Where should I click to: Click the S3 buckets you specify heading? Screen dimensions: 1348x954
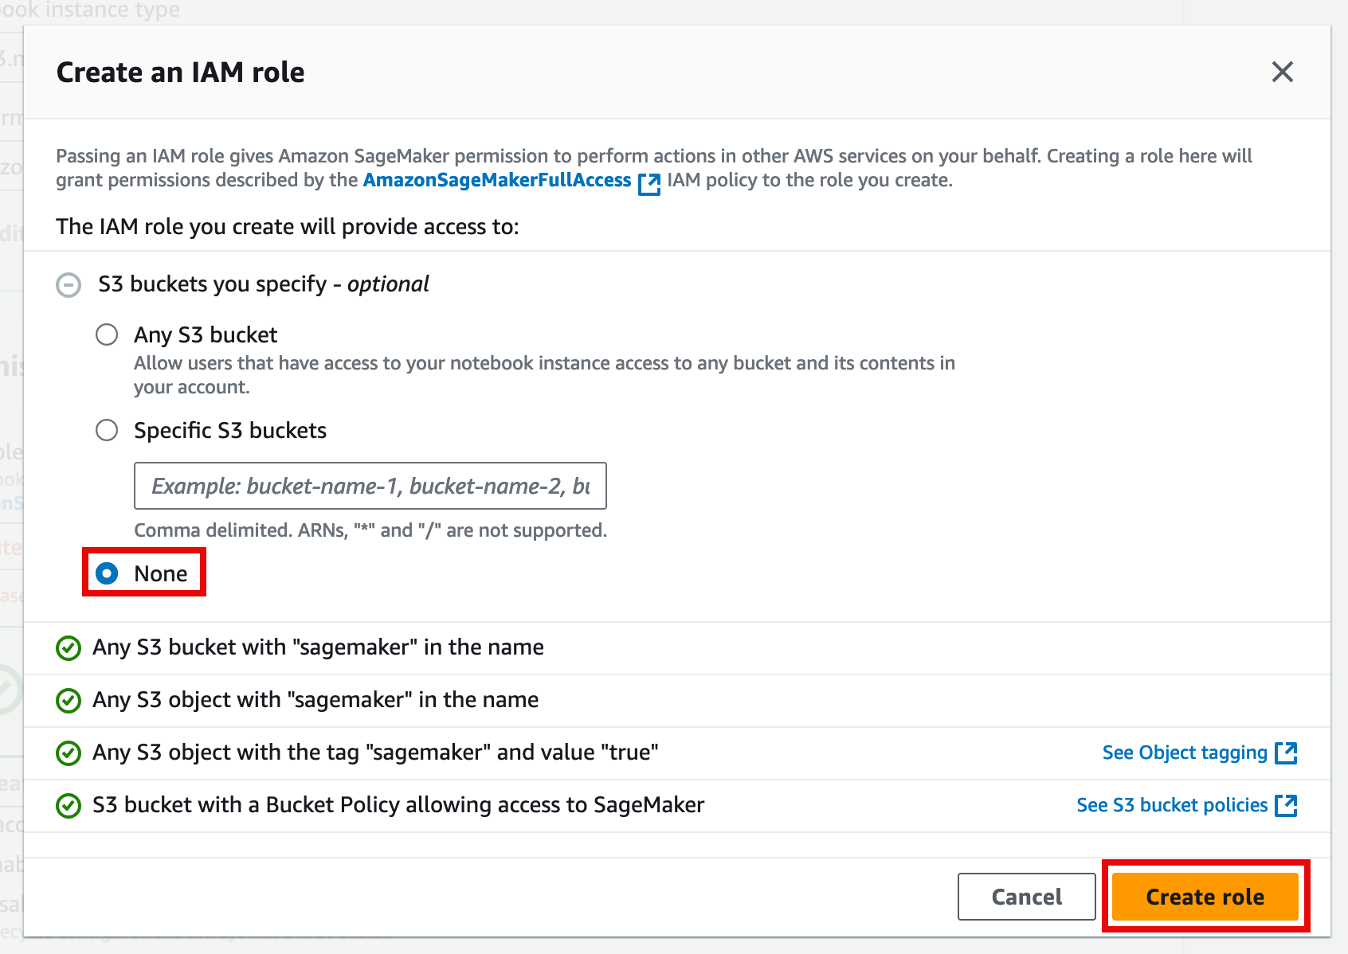pyautogui.click(x=263, y=284)
